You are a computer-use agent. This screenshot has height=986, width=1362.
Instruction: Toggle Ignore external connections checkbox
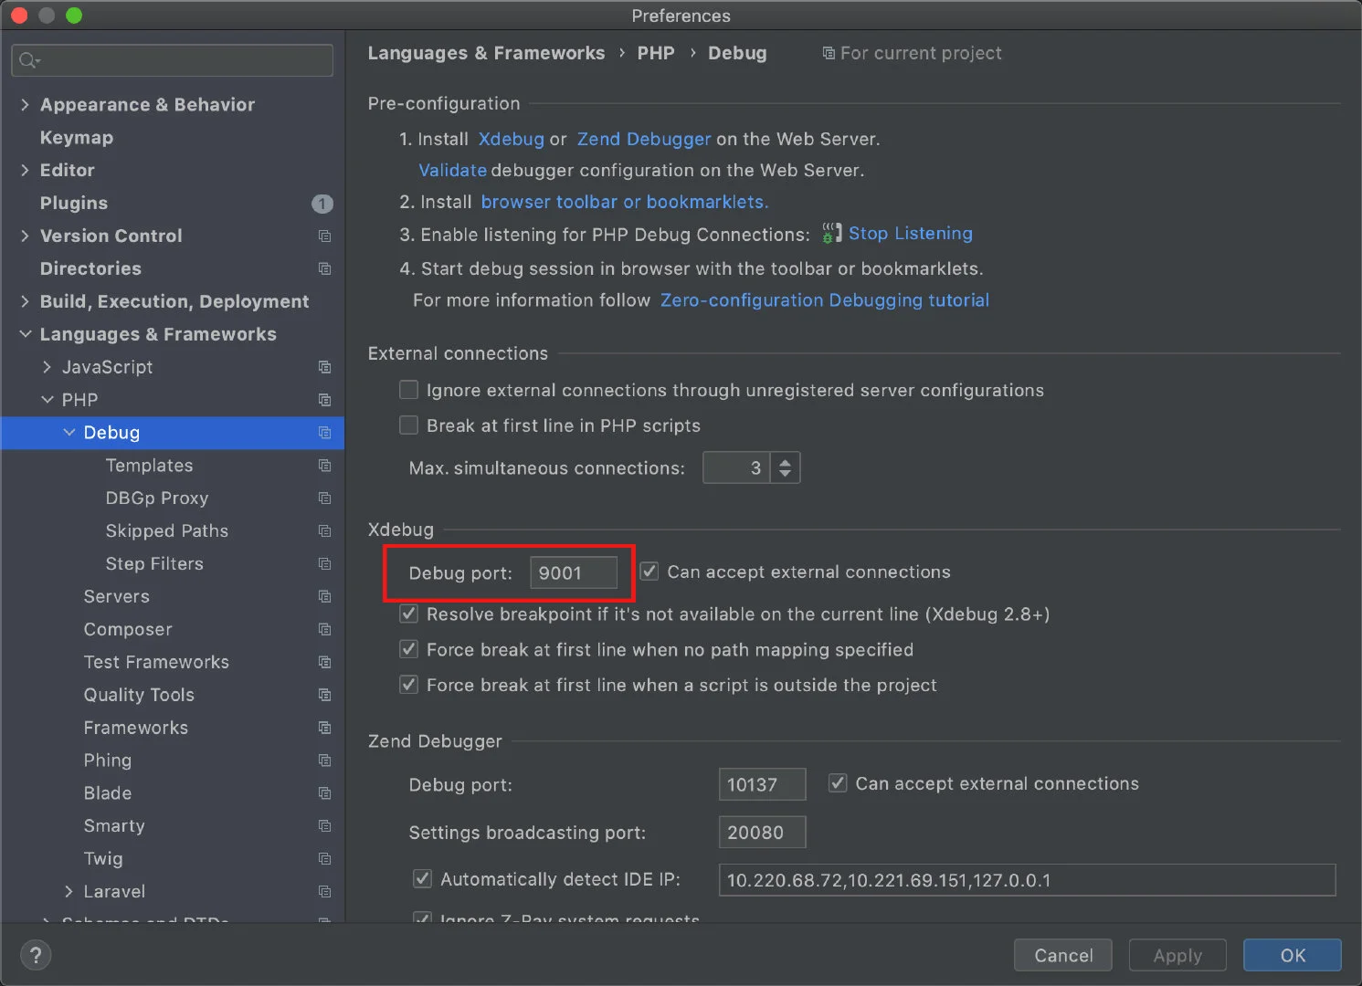click(x=409, y=390)
